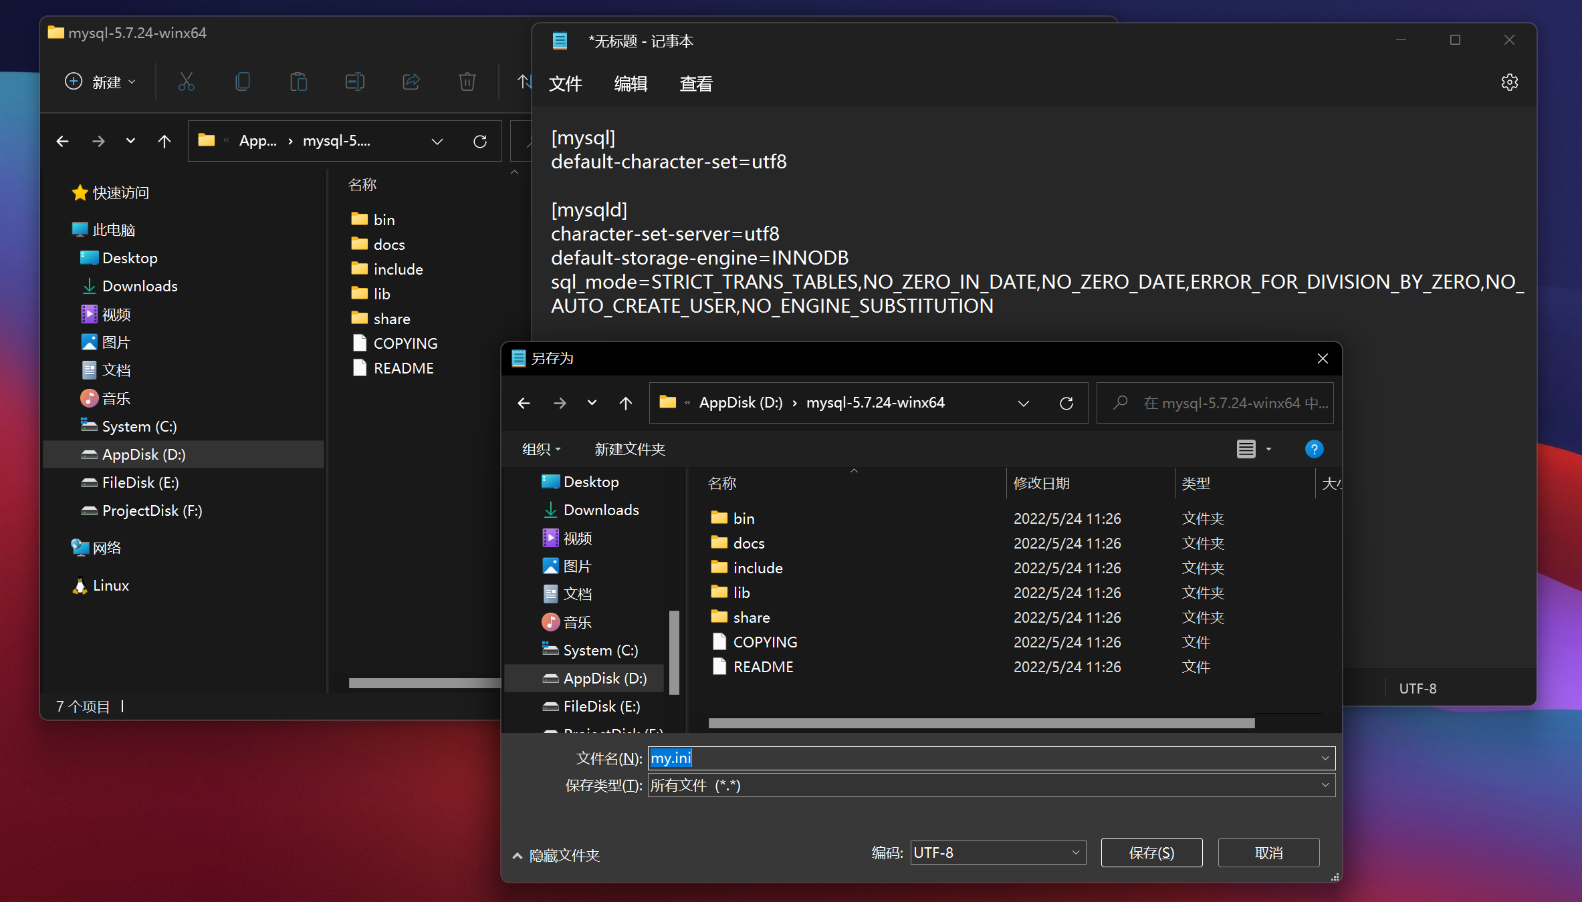The image size is (1582, 902).
Task: Expand the 保存类型 file type dropdown
Action: (x=991, y=785)
